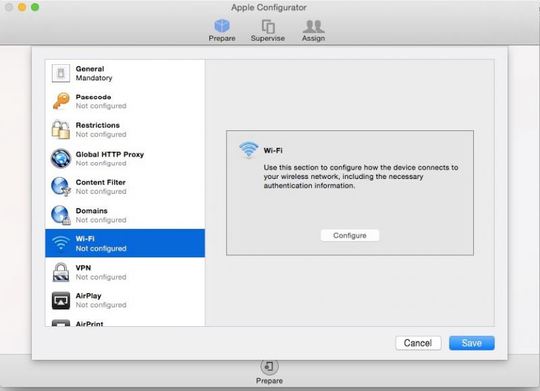Switch to the Prepare tab label
The width and height of the screenshot is (540, 391).
(222, 38)
